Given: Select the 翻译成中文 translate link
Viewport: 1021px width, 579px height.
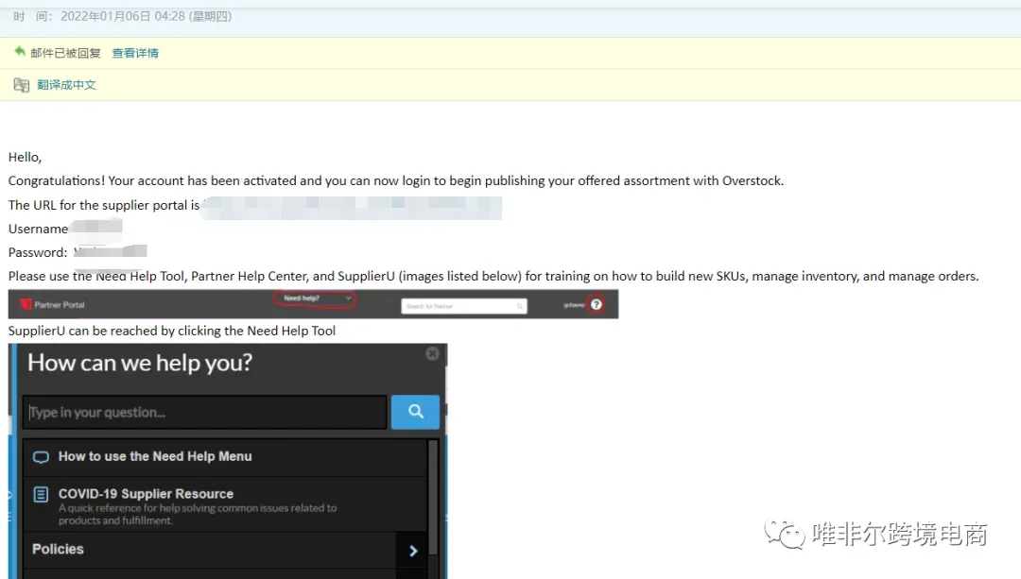Looking at the screenshot, I should [x=66, y=85].
